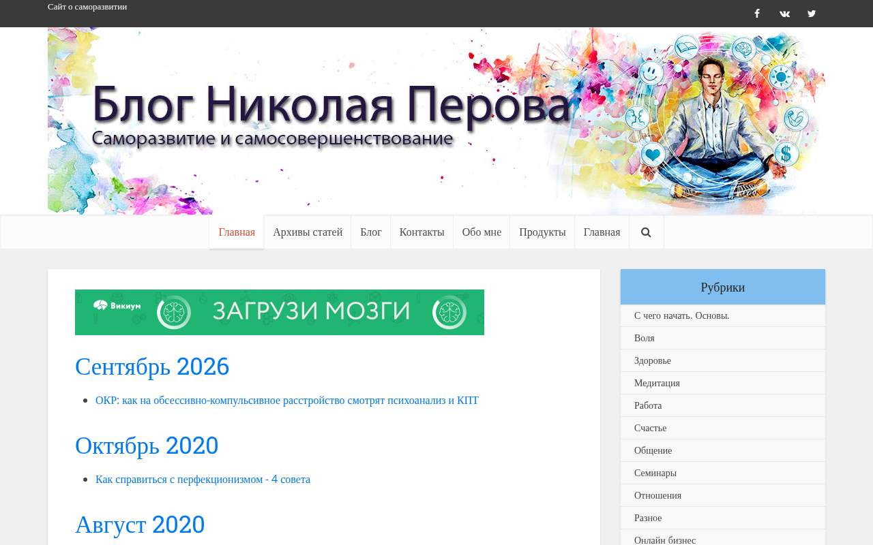The width and height of the screenshot is (873, 545).
Task: Select the Общение rubric
Action: [653, 450]
